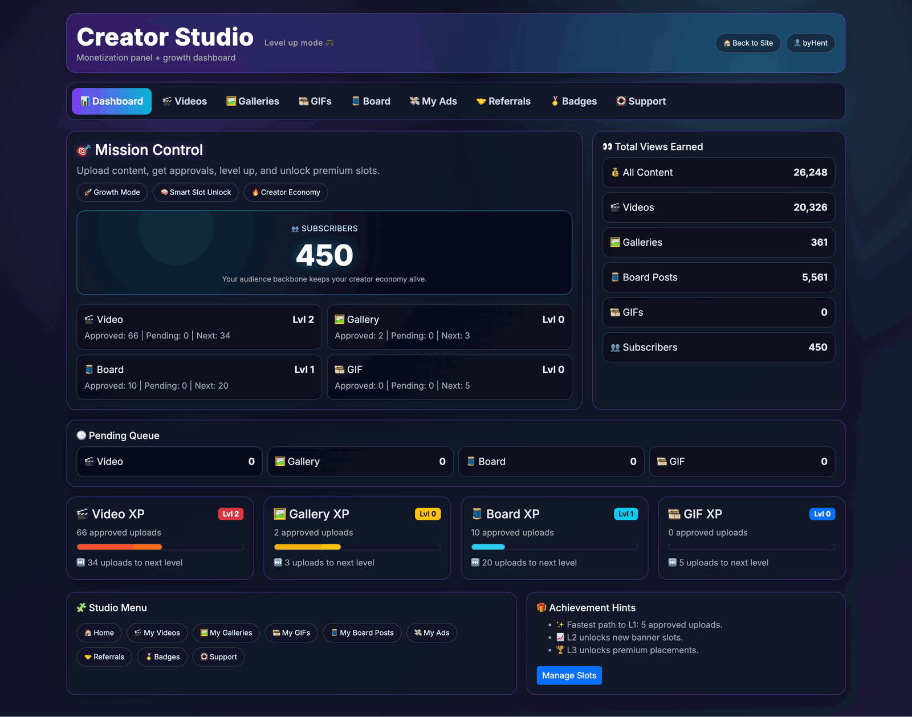
Task: Select the Smart Slot Unlock chip
Action: point(196,193)
